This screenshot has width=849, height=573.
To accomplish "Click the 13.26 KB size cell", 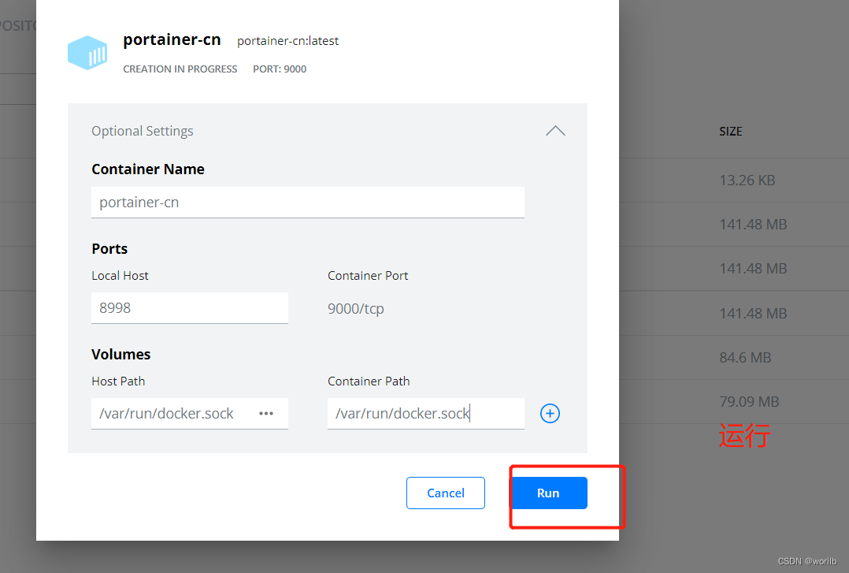I will (747, 180).
